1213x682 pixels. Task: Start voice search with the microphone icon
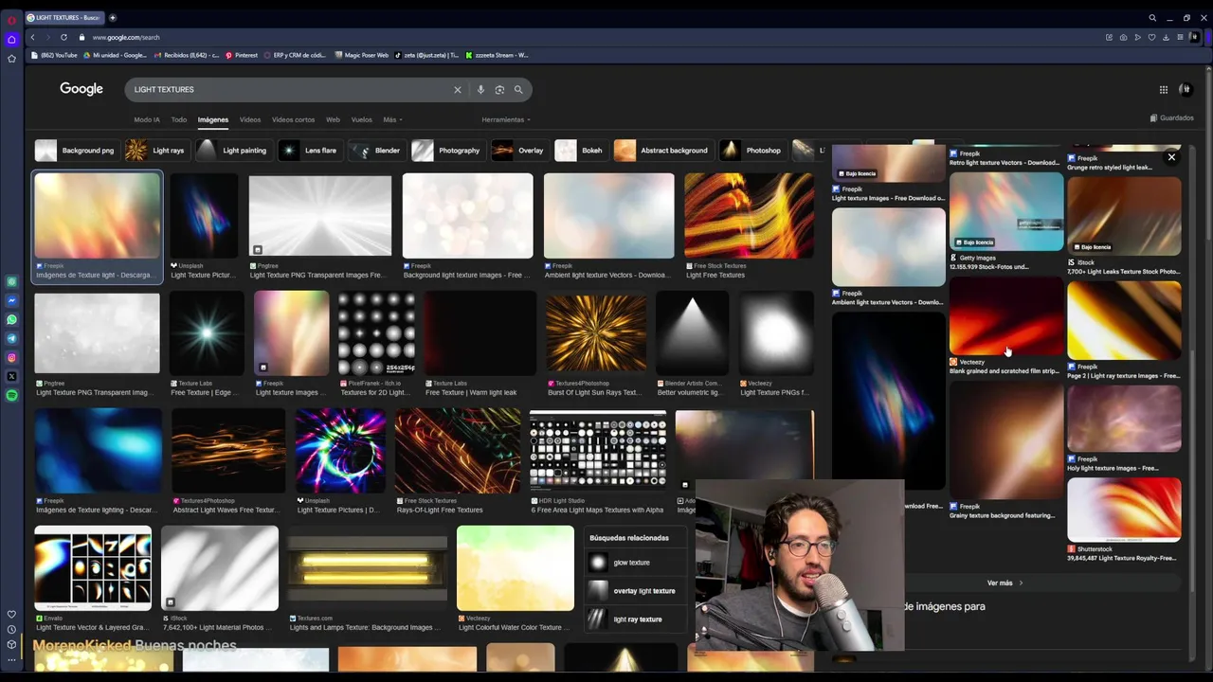(480, 89)
